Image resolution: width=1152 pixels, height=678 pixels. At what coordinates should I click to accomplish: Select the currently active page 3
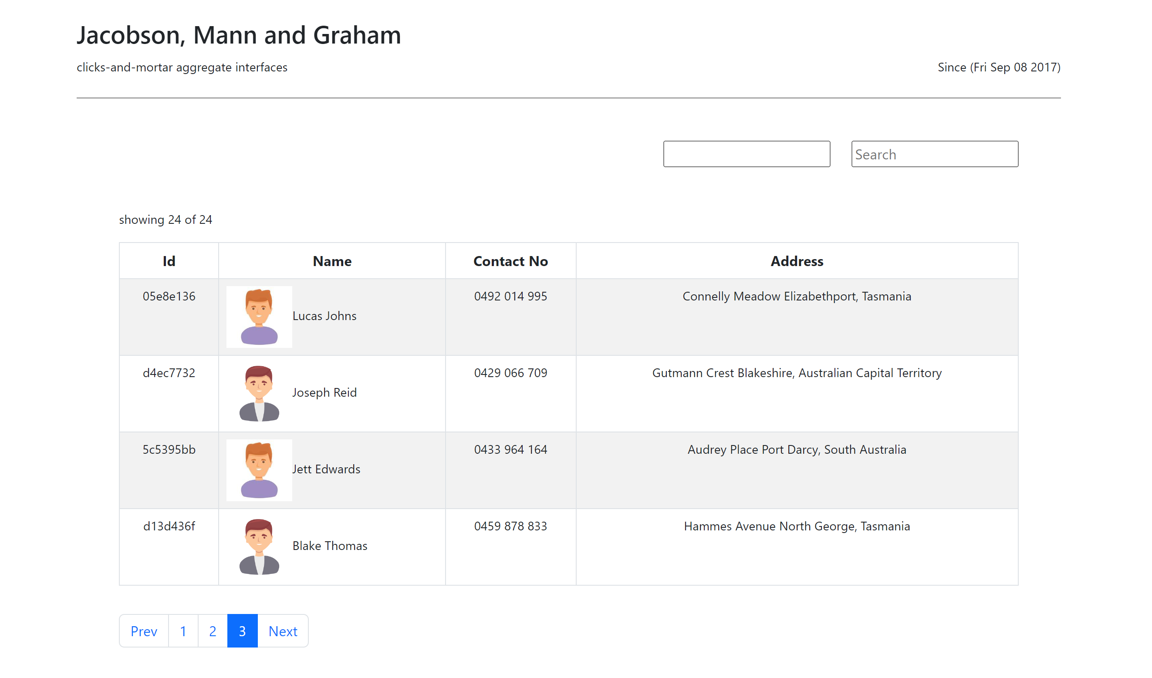click(241, 631)
